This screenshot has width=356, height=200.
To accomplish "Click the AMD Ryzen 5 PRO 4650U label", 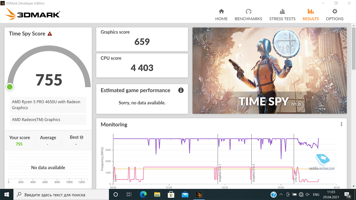I will point(48,105).
